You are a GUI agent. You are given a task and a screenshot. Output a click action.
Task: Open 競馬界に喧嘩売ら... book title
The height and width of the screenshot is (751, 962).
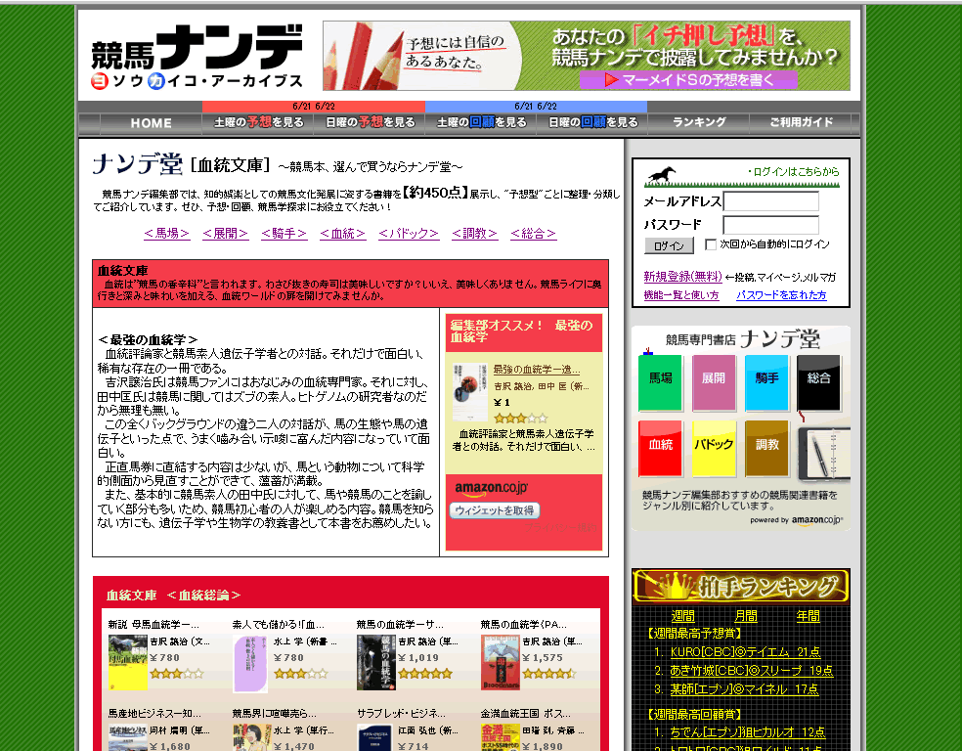[x=275, y=714]
